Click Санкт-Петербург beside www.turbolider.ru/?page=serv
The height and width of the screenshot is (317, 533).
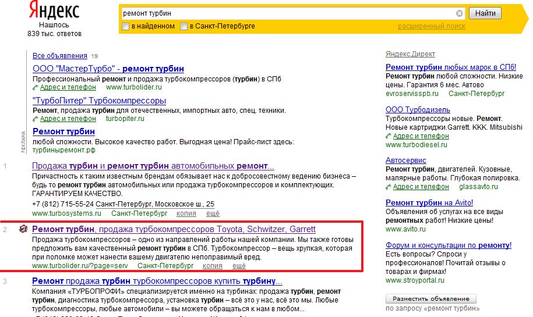click(165, 266)
